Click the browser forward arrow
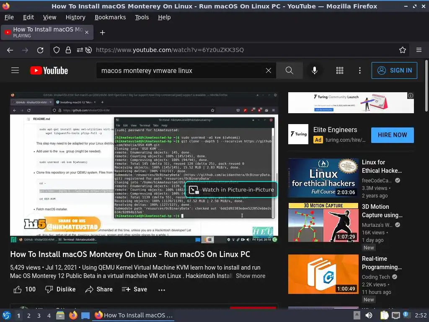The height and width of the screenshot is (322, 429). pos(25,50)
